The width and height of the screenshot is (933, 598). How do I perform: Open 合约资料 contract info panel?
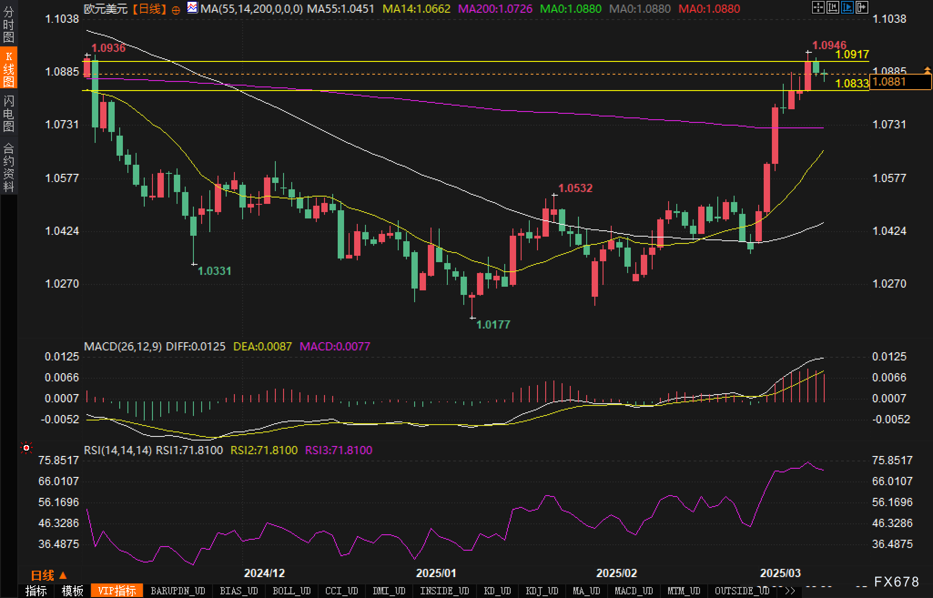point(9,167)
